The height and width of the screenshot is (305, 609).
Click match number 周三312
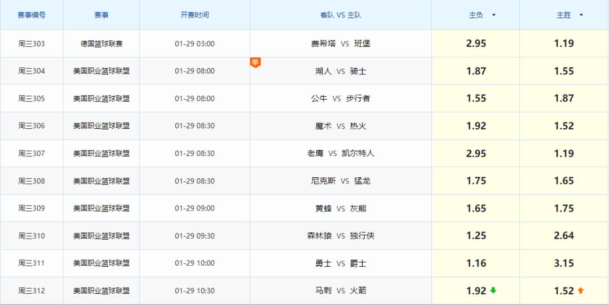(x=32, y=291)
